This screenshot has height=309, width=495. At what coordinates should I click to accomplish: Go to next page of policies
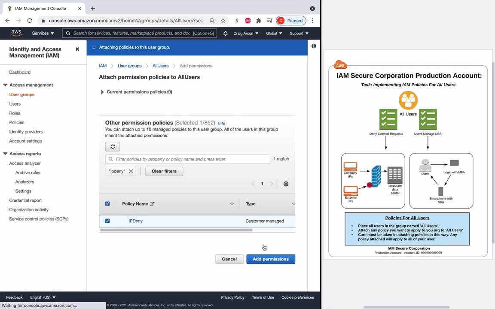pyautogui.click(x=272, y=184)
